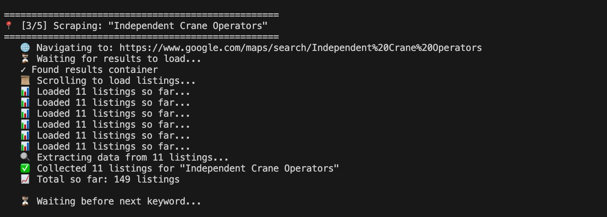Click the green checkmark beside Collected 11 listings
607x217 pixels.
pyautogui.click(x=25, y=168)
